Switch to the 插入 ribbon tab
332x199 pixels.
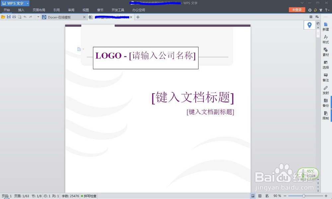click(x=21, y=10)
